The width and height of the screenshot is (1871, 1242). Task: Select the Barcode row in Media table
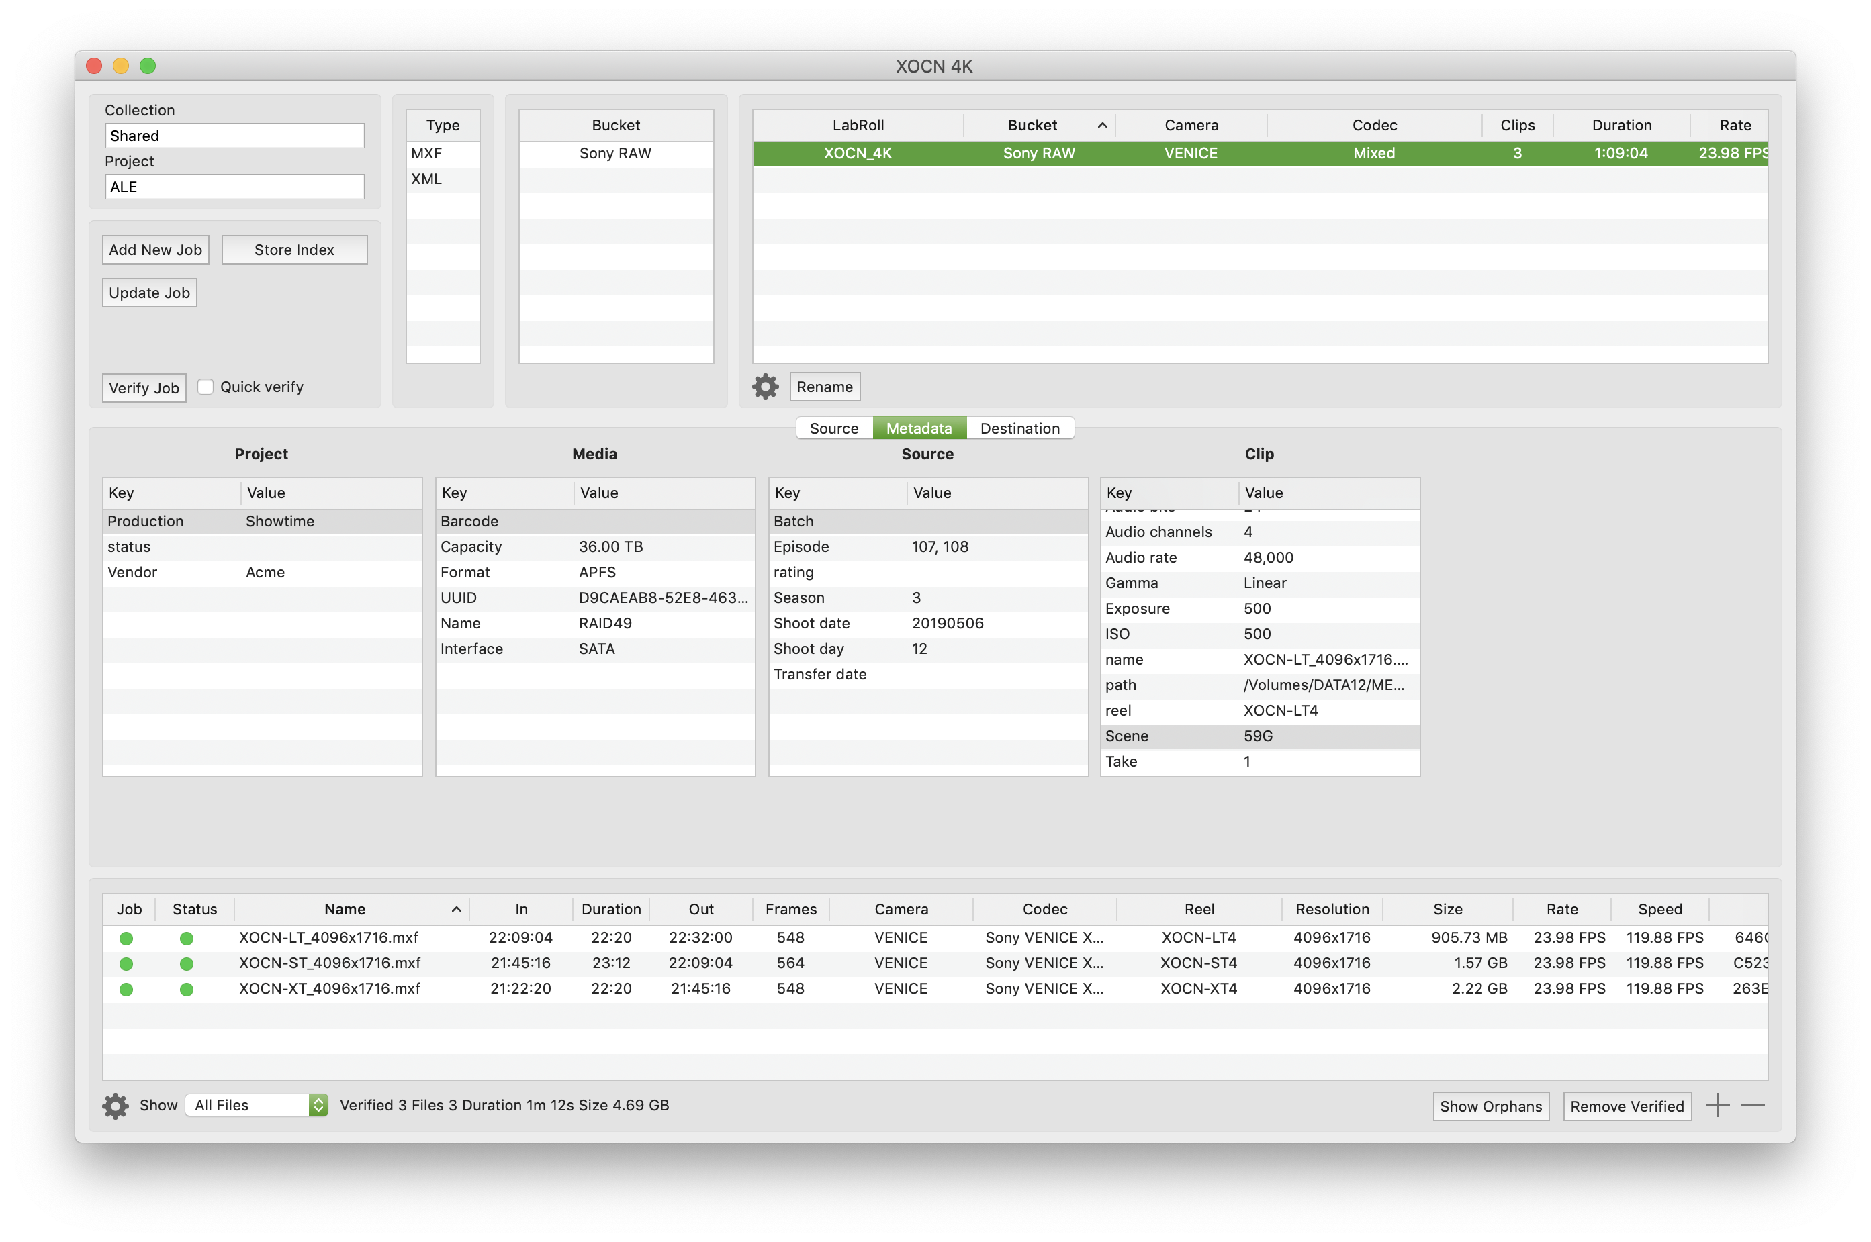pos(595,521)
